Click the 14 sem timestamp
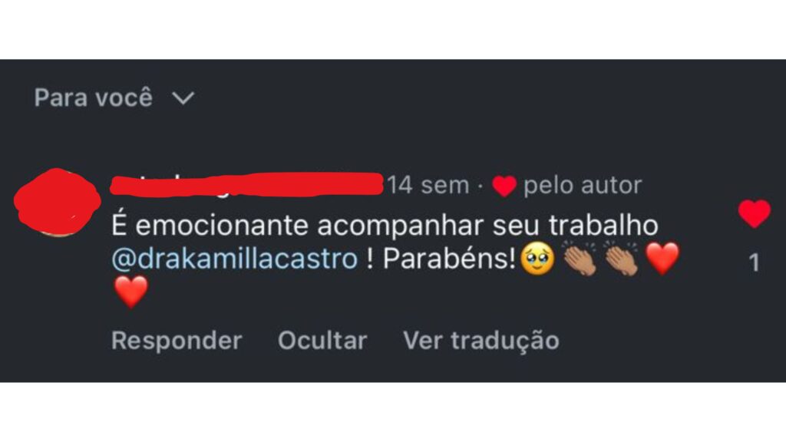This screenshot has width=786, height=442. click(428, 186)
